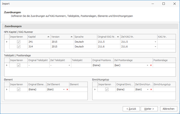Click Ziel Teilobjekt column header
The image size is (180, 114).
click(60, 60)
